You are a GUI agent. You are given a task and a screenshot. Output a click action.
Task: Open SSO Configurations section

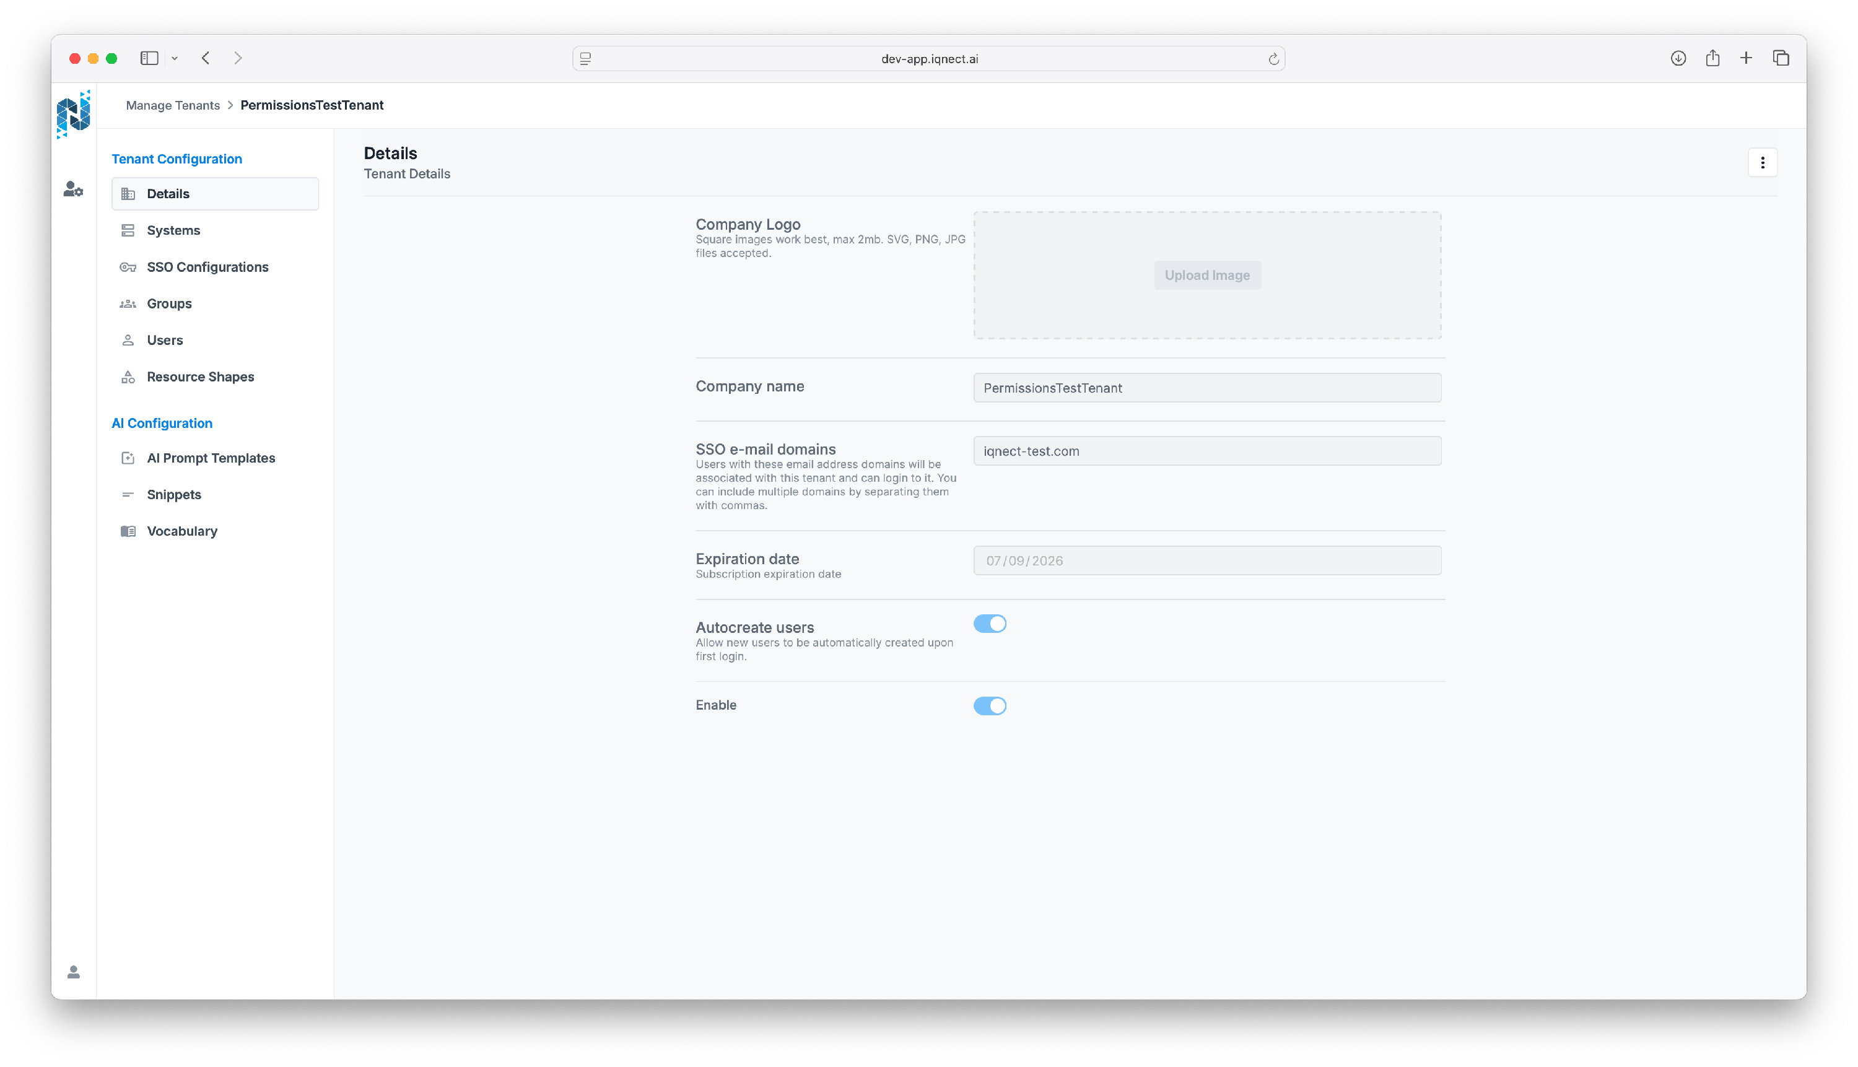tap(207, 268)
